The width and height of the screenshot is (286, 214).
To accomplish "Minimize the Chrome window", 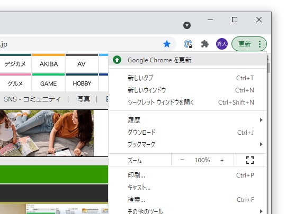I will tap(210, 20).
